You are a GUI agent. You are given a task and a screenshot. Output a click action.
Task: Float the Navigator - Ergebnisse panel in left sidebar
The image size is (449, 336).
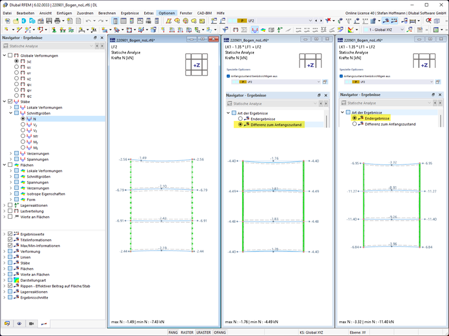click(95, 38)
